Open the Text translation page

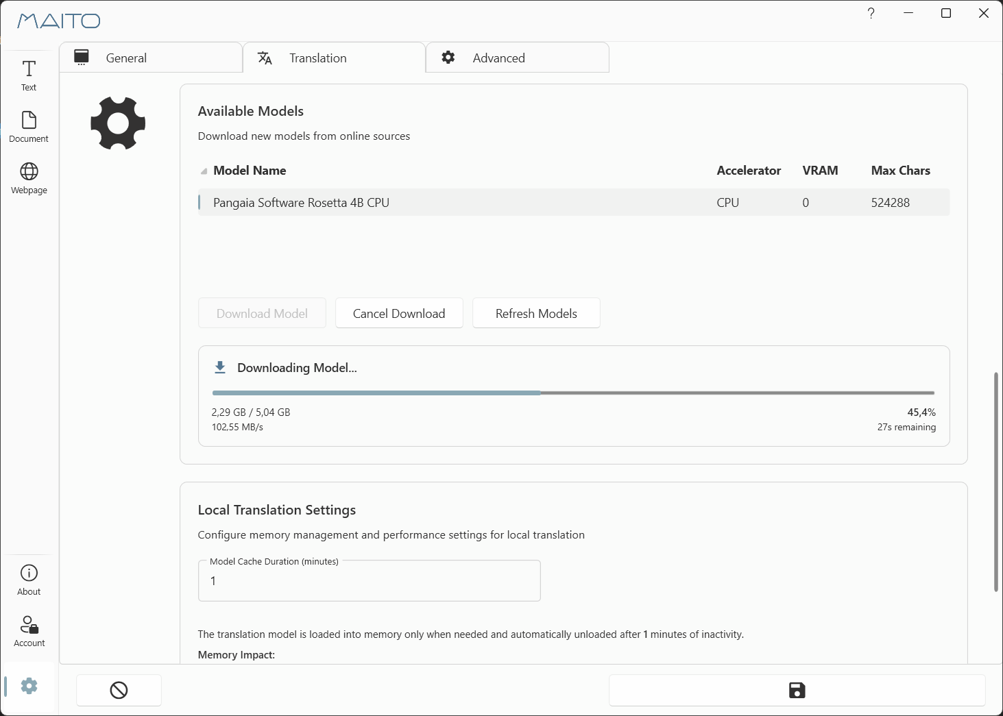click(x=29, y=76)
